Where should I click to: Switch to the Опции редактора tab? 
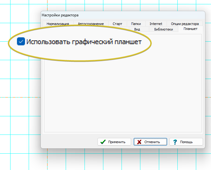pyautogui.click(x=185, y=24)
